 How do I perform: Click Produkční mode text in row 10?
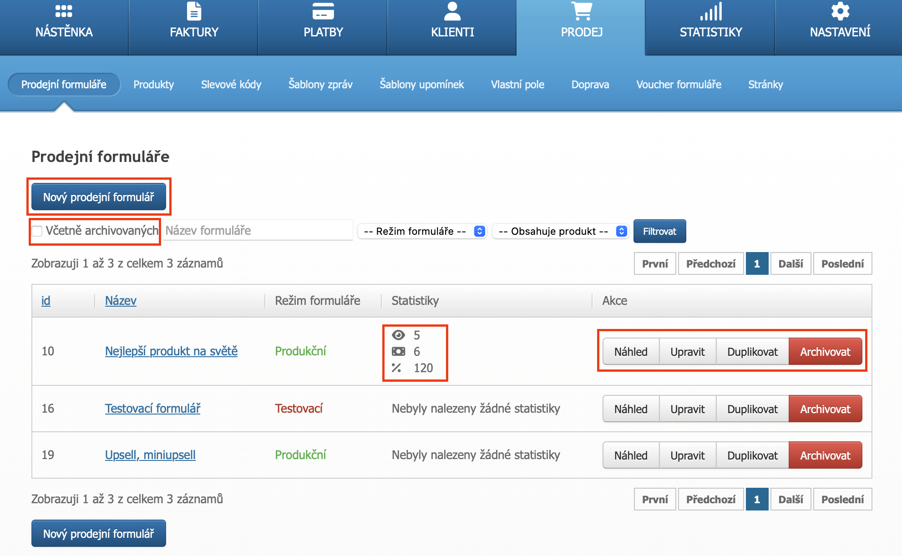coord(300,351)
